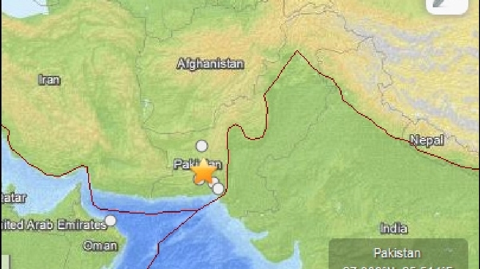The height and width of the screenshot is (269, 480).
Task: Click the India country label
Action: coord(394,228)
